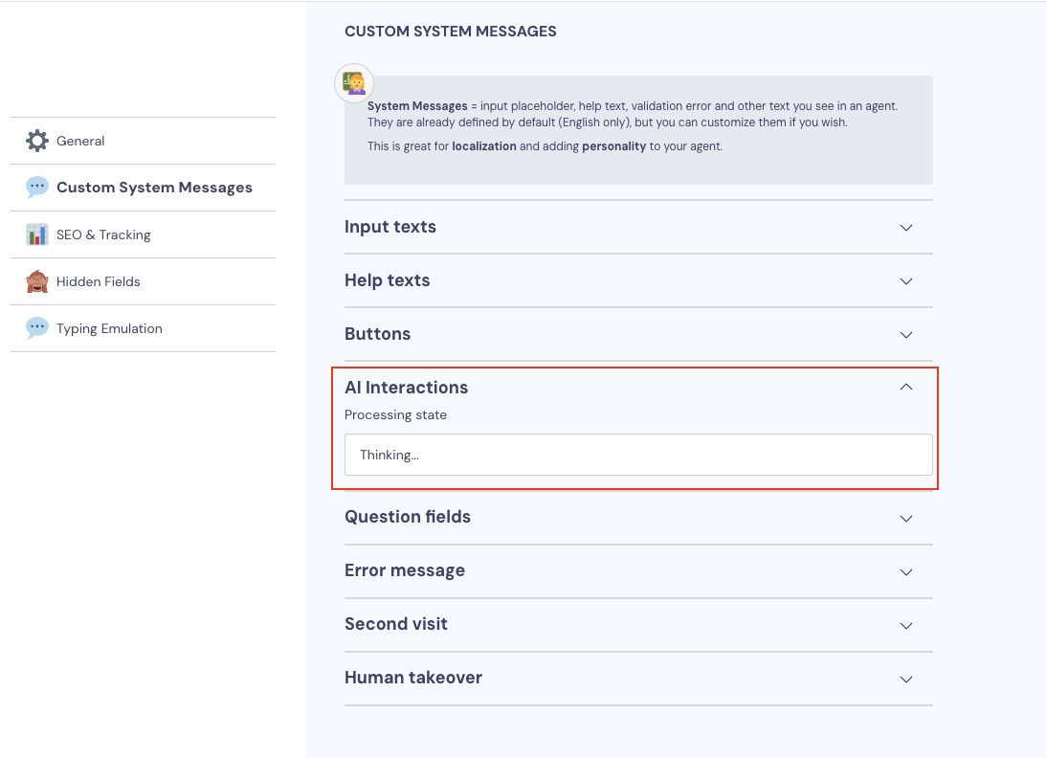Switch to SEO & Tracking tab
Image resolution: width=1046 pixels, height=758 pixels.
tap(103, 234)
